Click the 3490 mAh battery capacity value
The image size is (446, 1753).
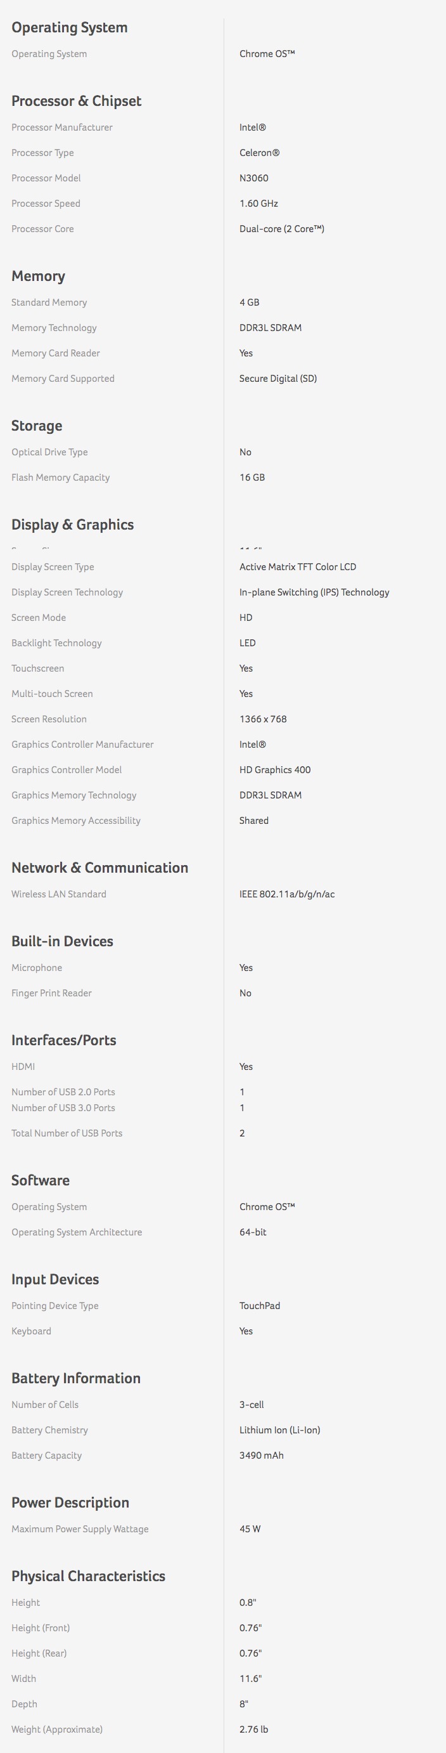(x=261, y=1455)
